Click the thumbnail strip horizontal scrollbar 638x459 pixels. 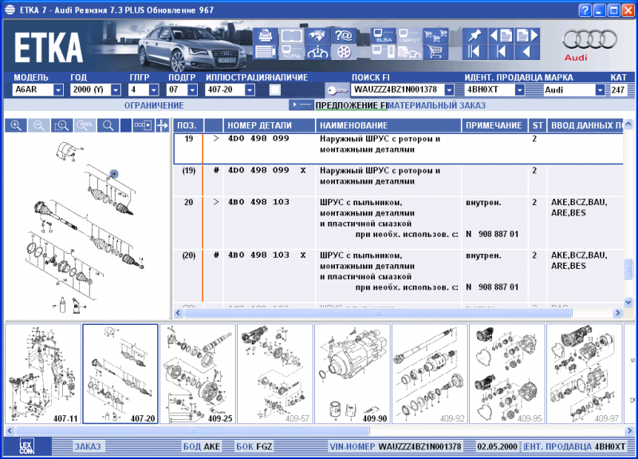click(x=192, y=430)
